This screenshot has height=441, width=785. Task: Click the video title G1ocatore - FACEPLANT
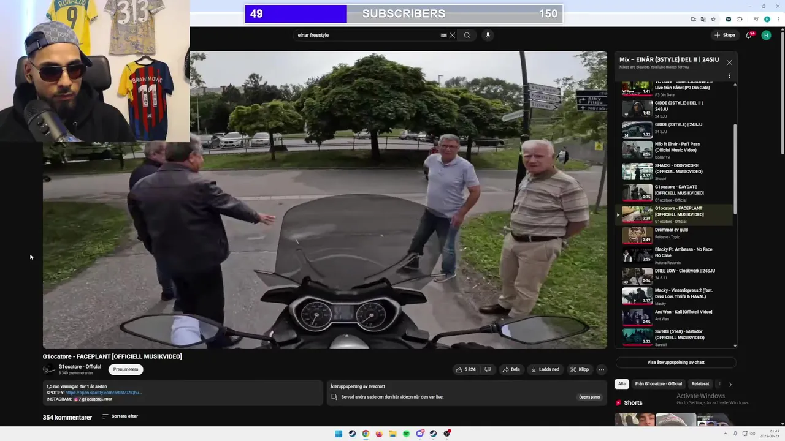[112, 356]
